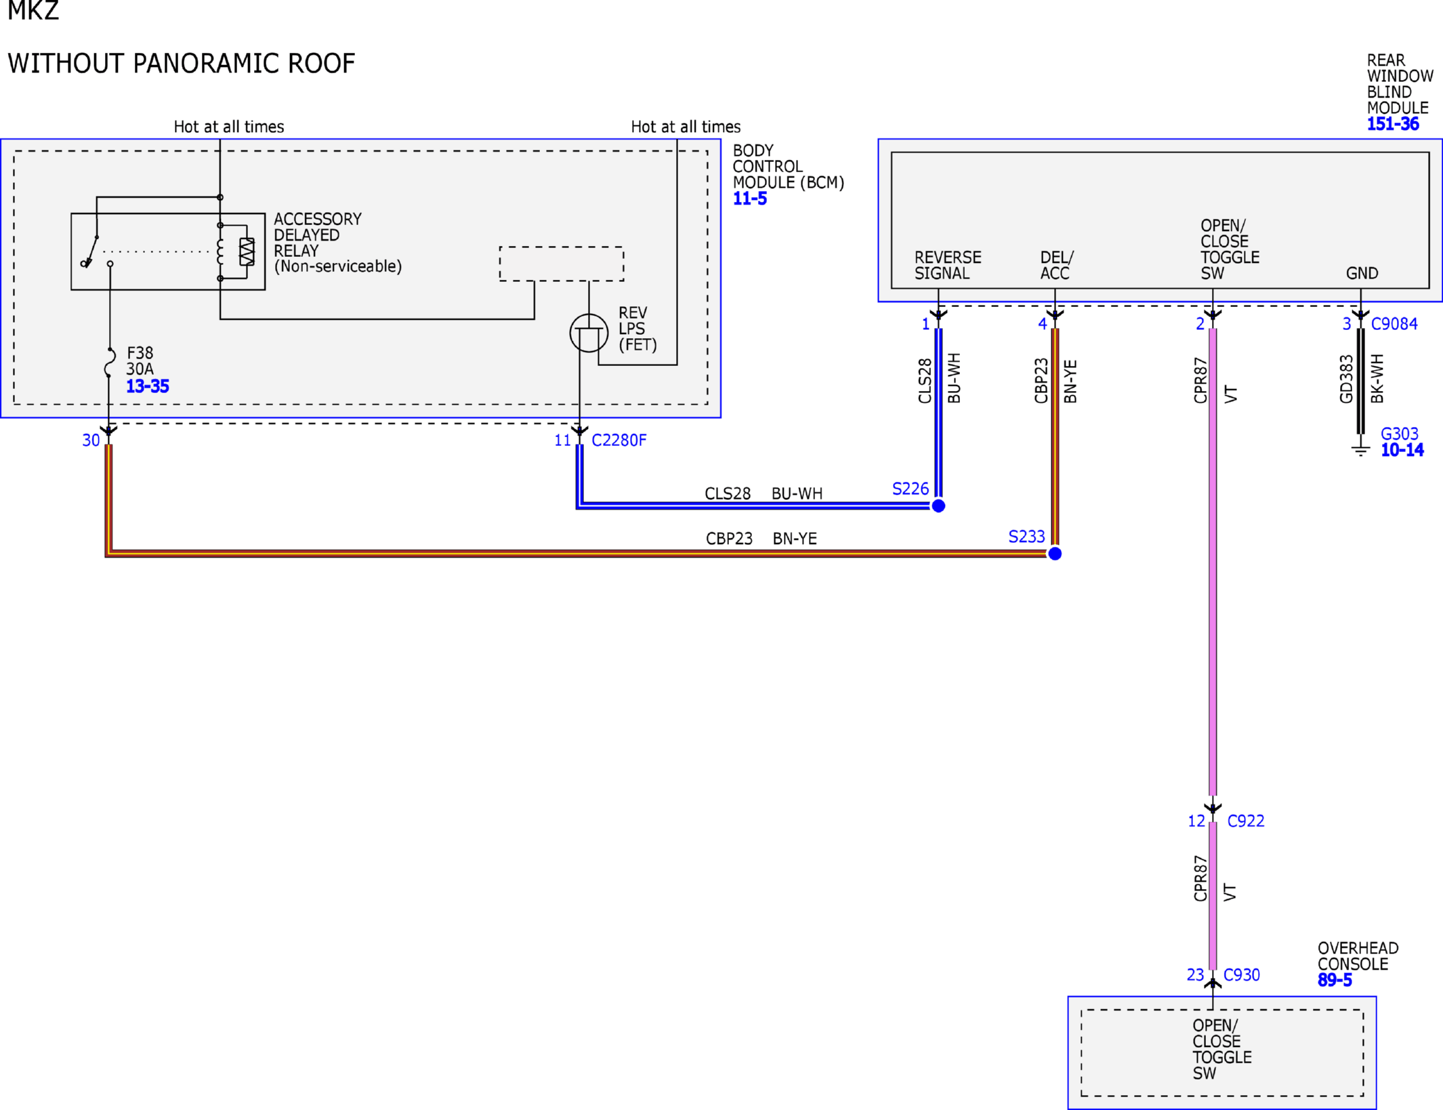1443x1110 pixels.
Task: Click the horizontal CBP23 label left of S233
Action: (729, 539)
